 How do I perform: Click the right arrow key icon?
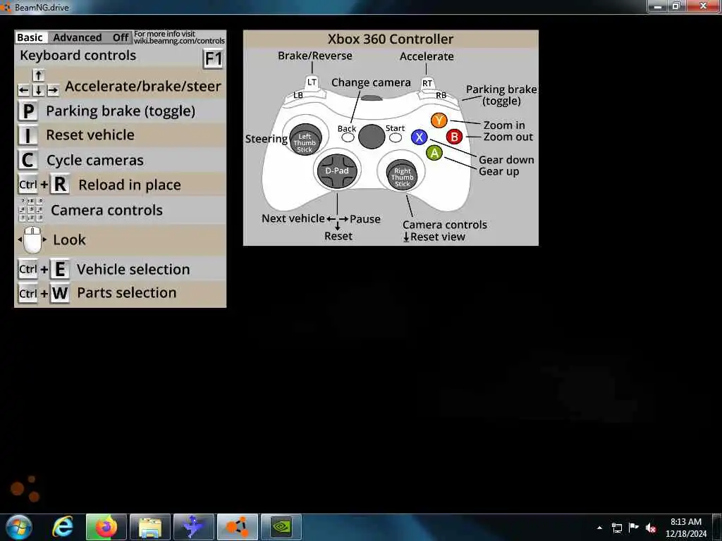53,91
